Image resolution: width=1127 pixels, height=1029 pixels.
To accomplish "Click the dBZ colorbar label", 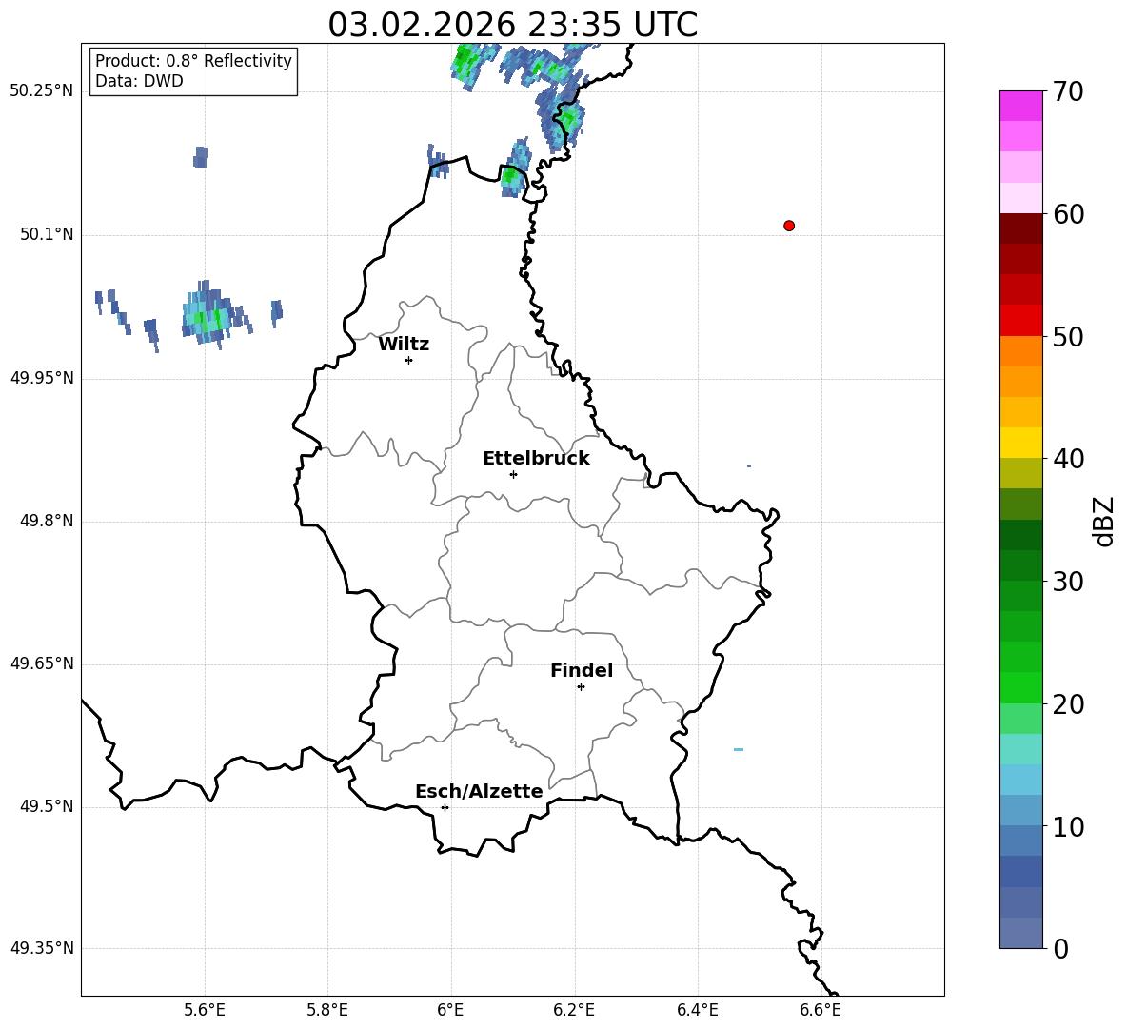I will click(x=1103, y=521).
